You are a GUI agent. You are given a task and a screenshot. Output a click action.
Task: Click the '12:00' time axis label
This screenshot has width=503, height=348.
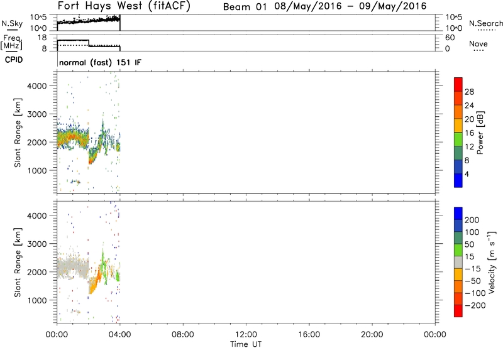point(246,335)
